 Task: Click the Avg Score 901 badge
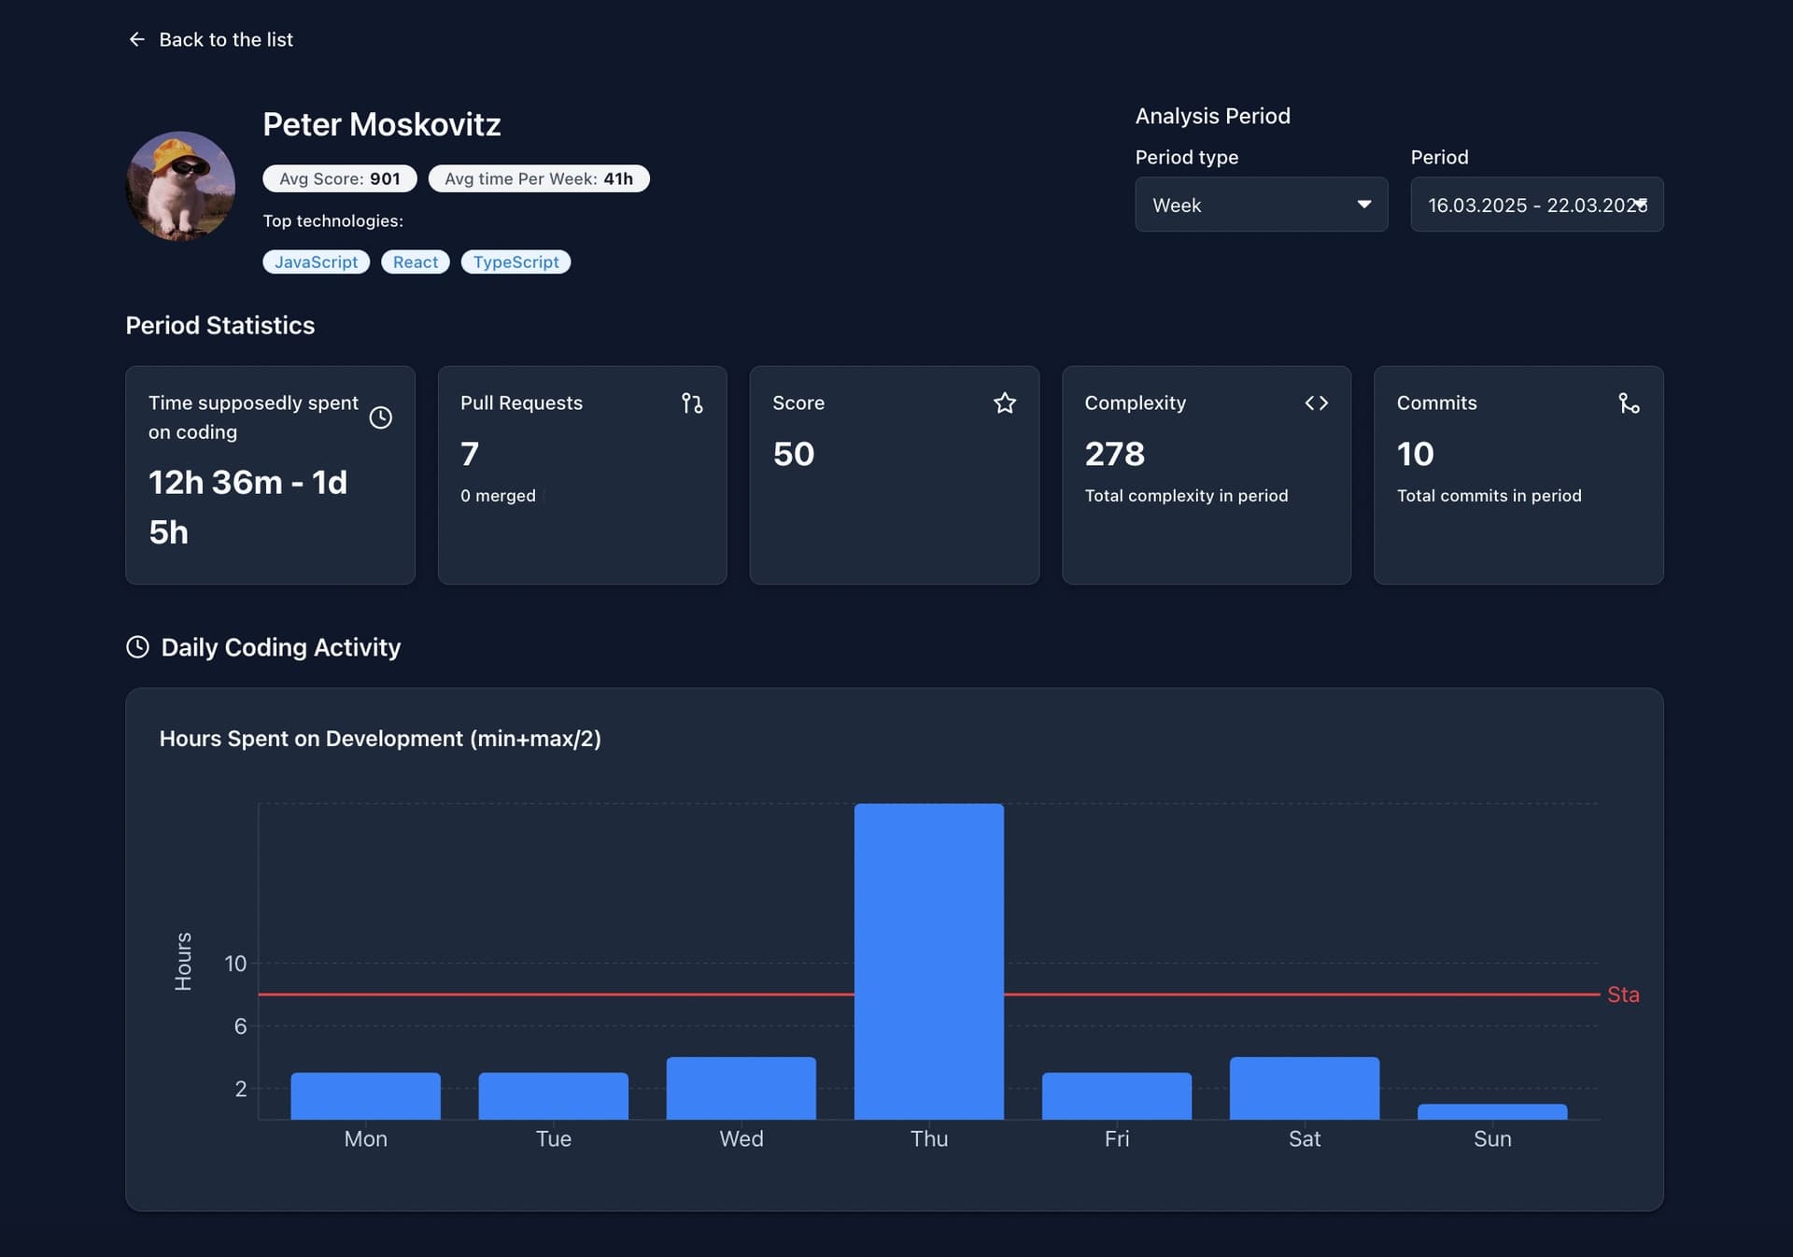click(339, 178)
